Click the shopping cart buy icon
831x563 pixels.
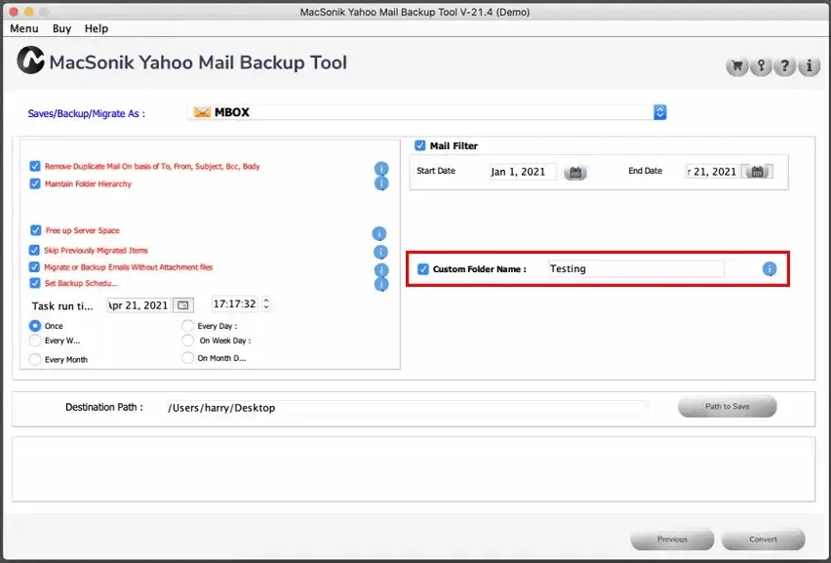(736, 66)
